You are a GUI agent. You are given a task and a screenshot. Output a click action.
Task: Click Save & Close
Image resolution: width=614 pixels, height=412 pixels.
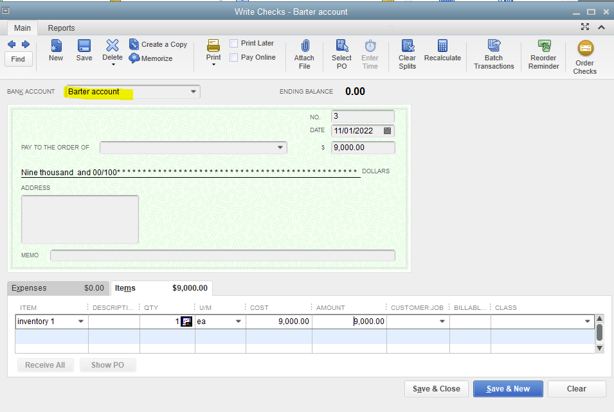coord(436,389)
